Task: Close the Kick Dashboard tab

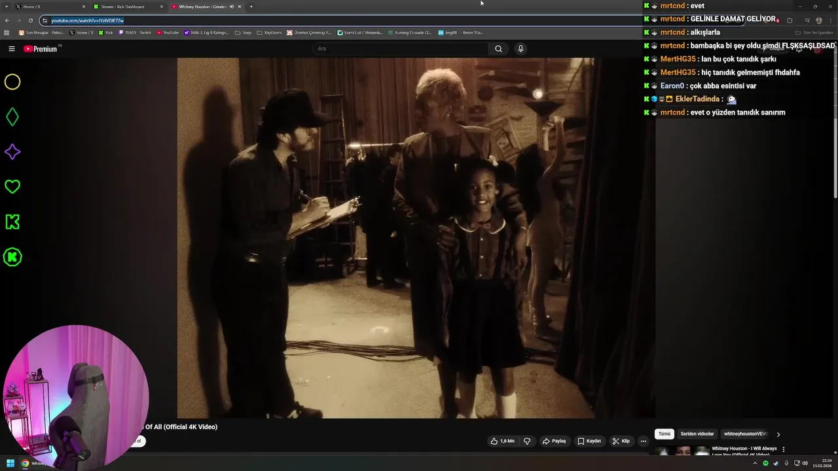Action: 162,7
